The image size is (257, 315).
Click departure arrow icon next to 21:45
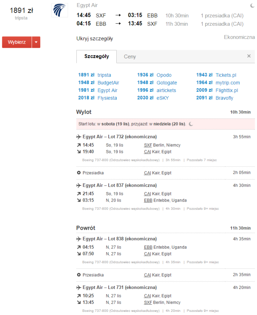(x=79, y=194)
